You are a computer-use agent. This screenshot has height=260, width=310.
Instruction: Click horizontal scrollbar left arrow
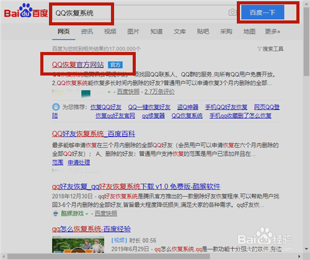coord(4,256)
